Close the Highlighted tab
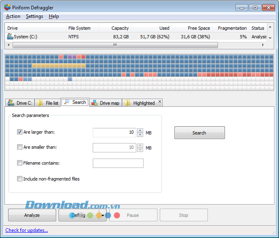 (x=160, y=101)
